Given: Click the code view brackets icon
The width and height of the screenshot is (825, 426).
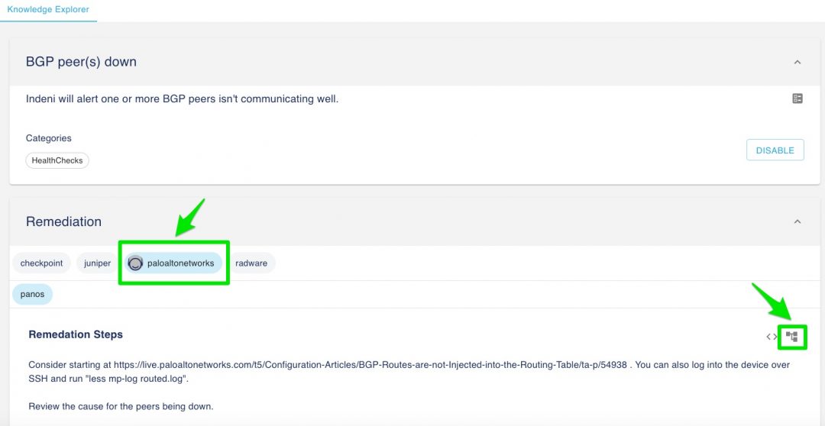Looking at the screenshot, I should click(x=772, y=337).
